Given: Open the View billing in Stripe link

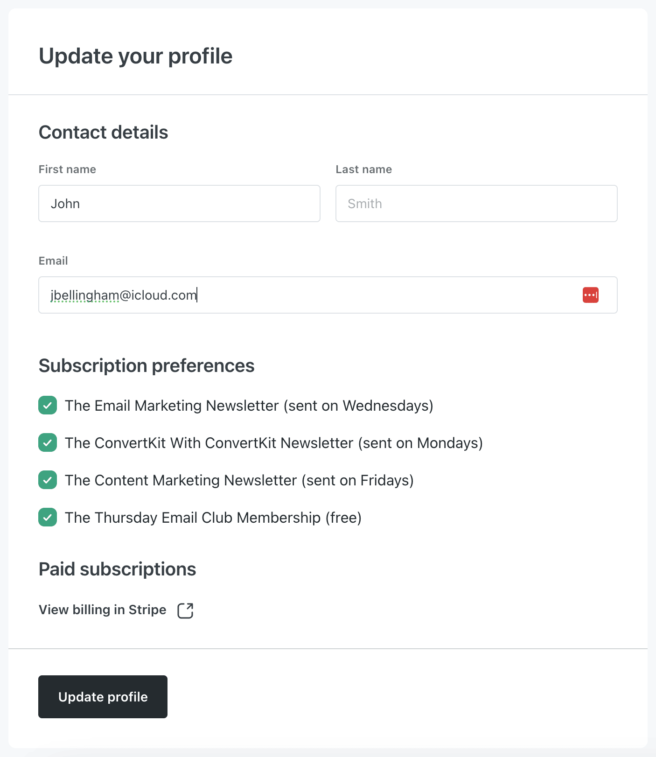Looking at the screenshot, I should pos(103,610).
